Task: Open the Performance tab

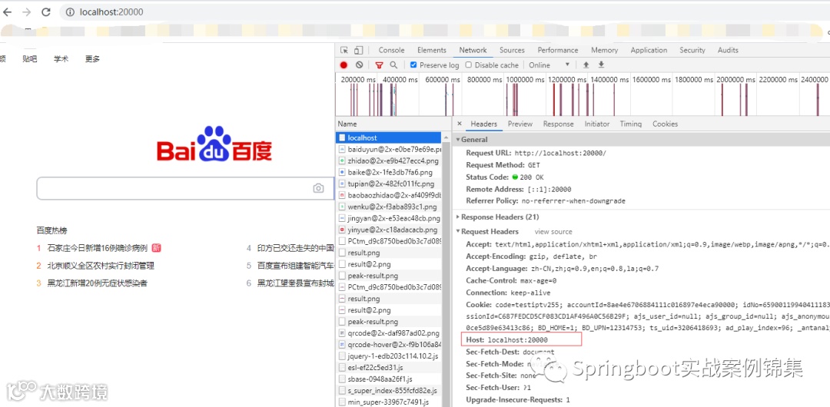Action: pyautogui.click(x=558, y=50)
